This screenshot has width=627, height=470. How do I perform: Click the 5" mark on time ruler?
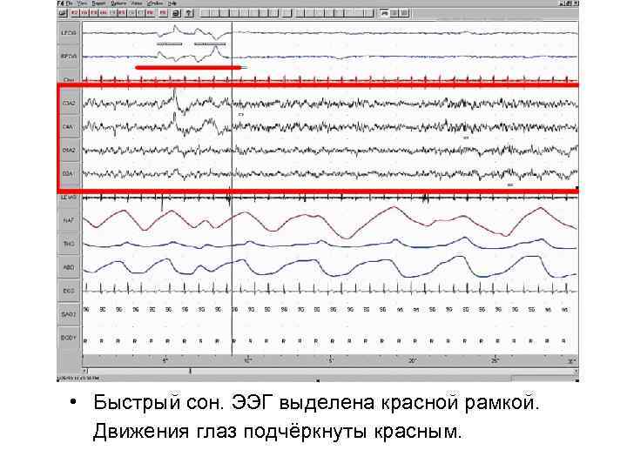pyautogui.click(x=165, y=360)
